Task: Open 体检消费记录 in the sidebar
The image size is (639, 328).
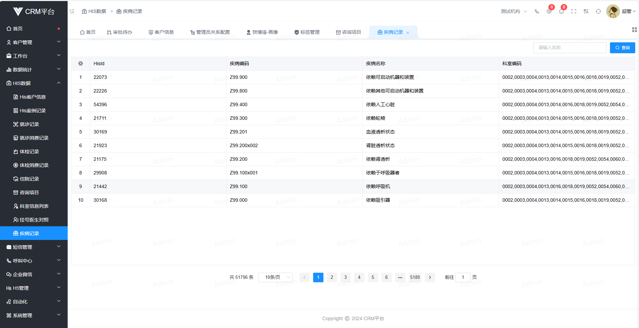Action: tap(34, 165)
